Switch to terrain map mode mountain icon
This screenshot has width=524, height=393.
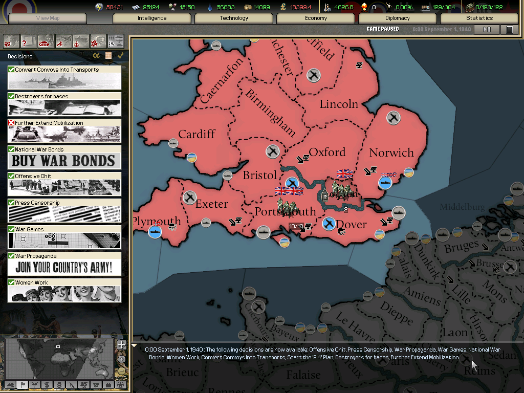point(10,385)
